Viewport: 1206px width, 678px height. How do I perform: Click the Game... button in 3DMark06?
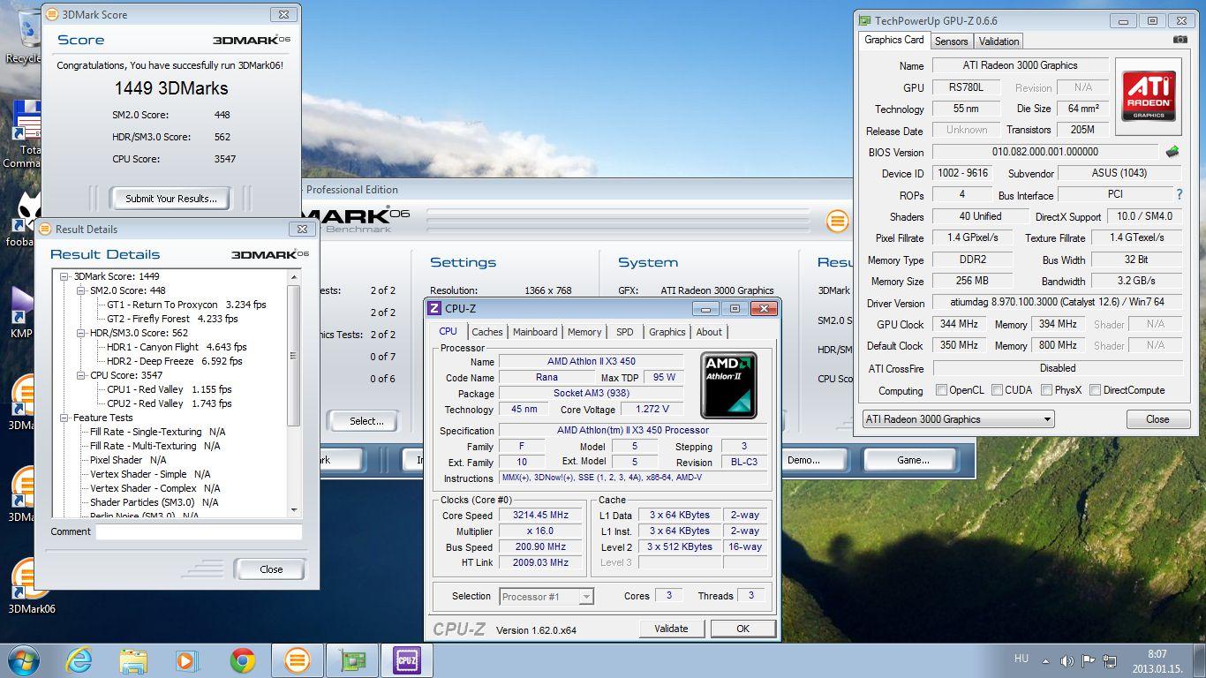click(913, 460)
